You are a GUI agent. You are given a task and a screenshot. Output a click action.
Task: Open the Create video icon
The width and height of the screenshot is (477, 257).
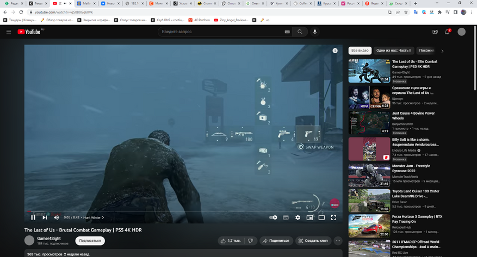point(435,32)
